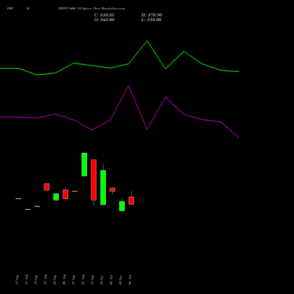The height and width of the screenshot is (294, 294).
Task: Click the low price value L: 310.00
Action: pos(151,20)
